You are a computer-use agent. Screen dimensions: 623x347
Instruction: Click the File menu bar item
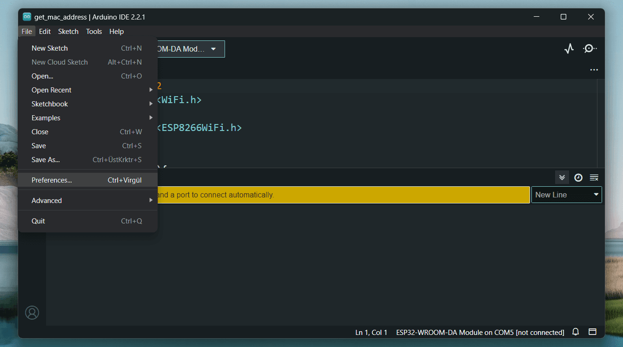click(x=27, y=32)
